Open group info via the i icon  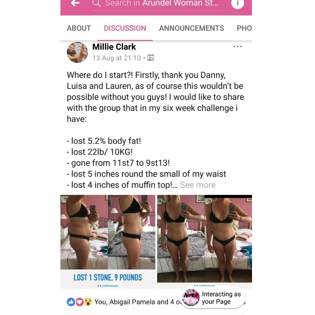coord(237,3)
